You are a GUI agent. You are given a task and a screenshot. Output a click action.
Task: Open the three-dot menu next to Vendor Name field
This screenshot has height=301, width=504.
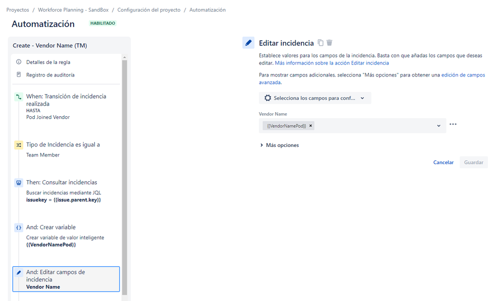coord(453,124)
